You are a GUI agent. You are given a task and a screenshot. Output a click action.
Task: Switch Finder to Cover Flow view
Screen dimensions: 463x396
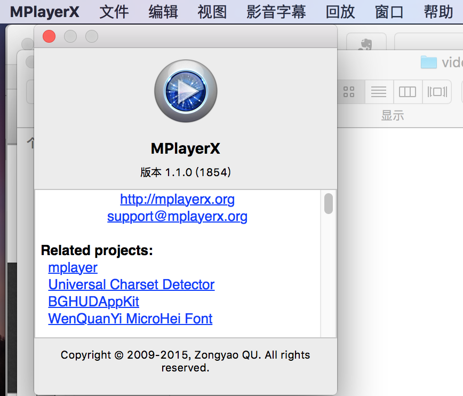437,92
